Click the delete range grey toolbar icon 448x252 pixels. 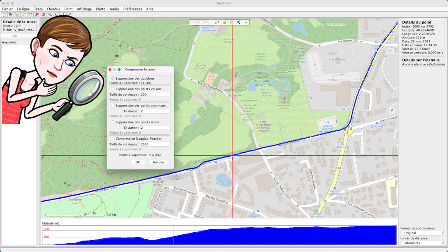[43, 14]
